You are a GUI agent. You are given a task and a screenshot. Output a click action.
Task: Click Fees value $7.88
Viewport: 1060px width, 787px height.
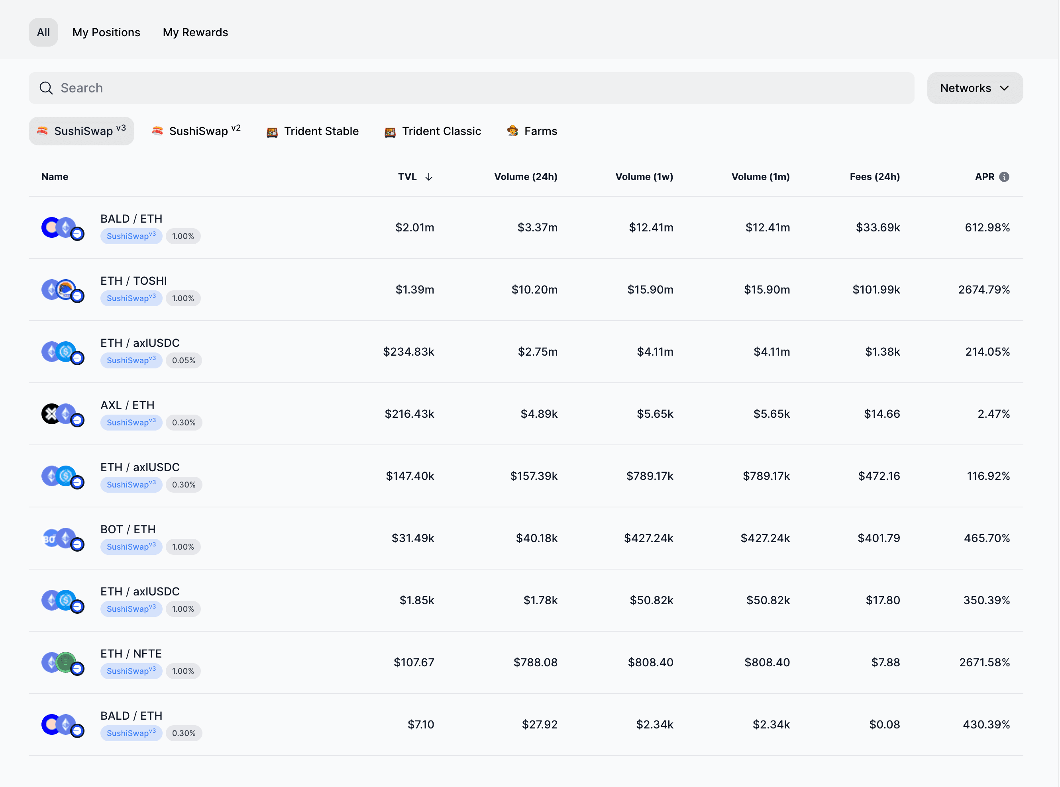click(x=885, y=663)
